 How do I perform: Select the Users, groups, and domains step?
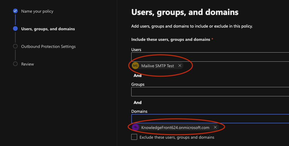48,29
